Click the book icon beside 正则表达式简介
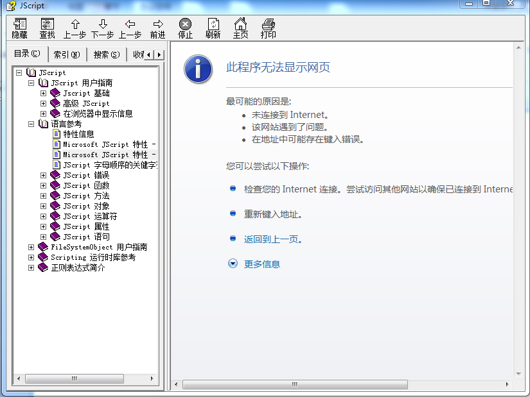 [43, 267]
